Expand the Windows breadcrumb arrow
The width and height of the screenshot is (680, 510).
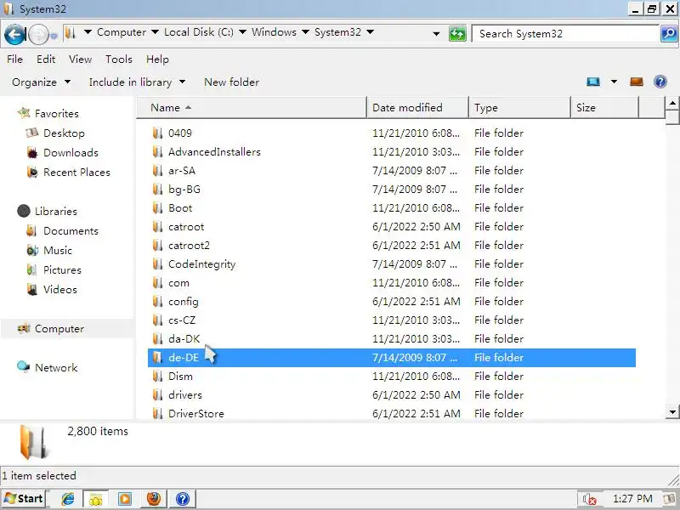[x=305, y=32]
